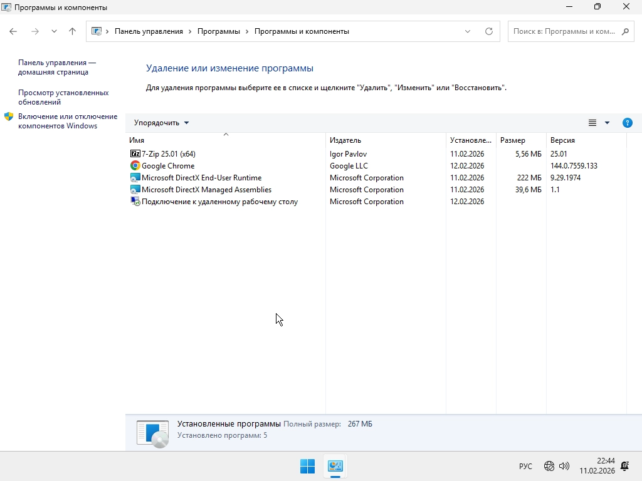
Task: Open Панель управления домашняя страница link
Action: (x=57, y=67)
